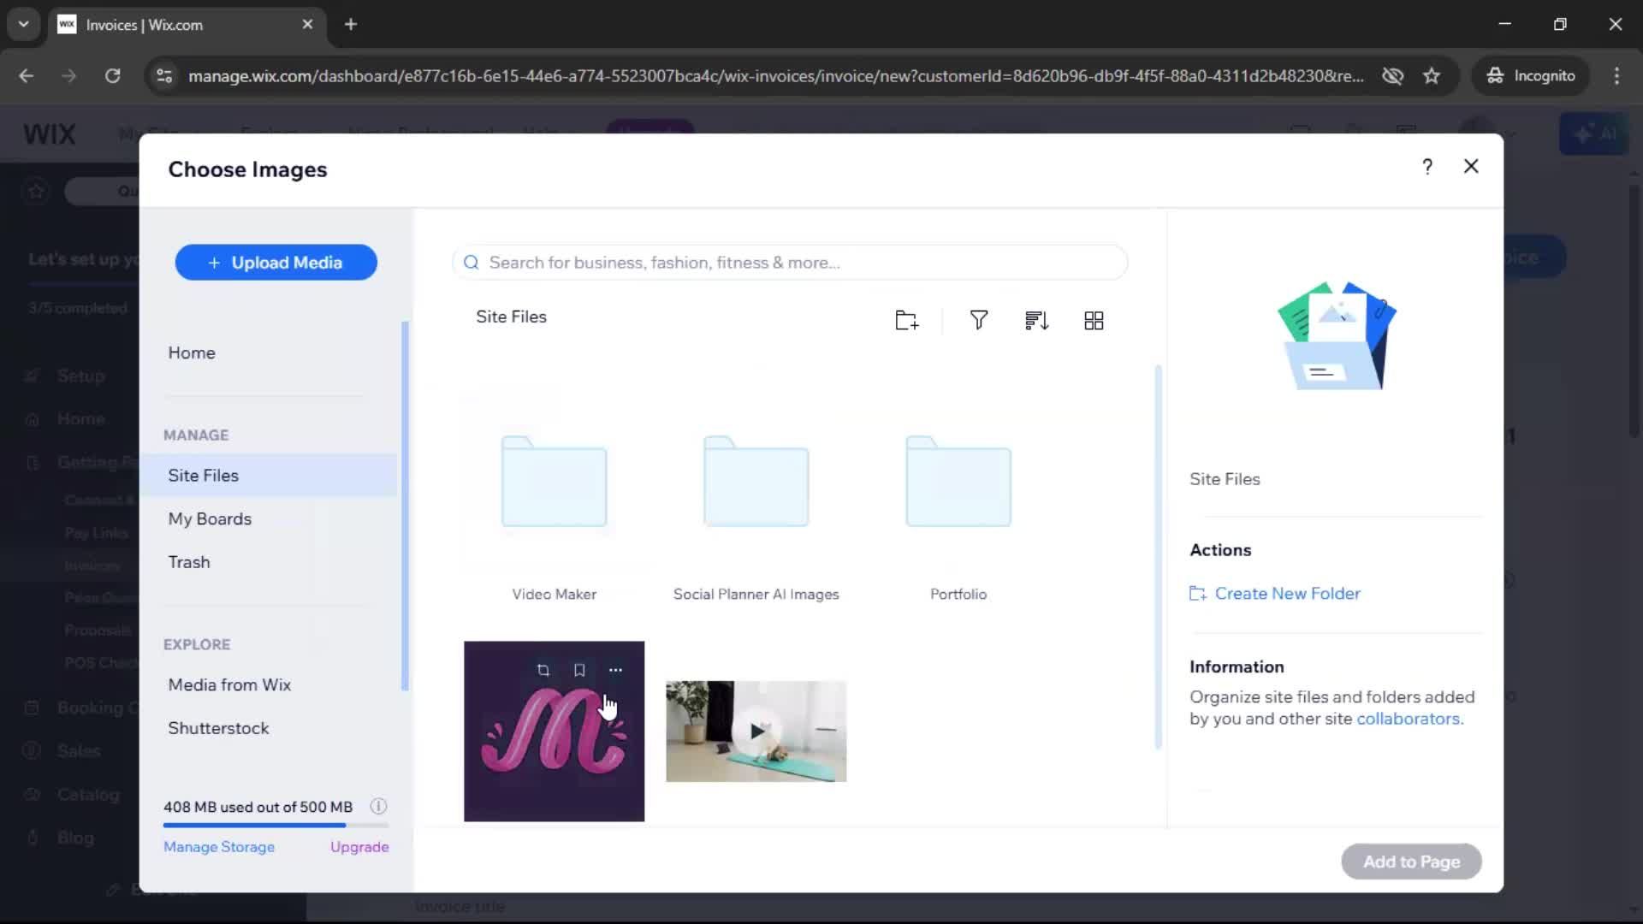Close the Invoices Wix.com tab

click(x=307, y=25)
